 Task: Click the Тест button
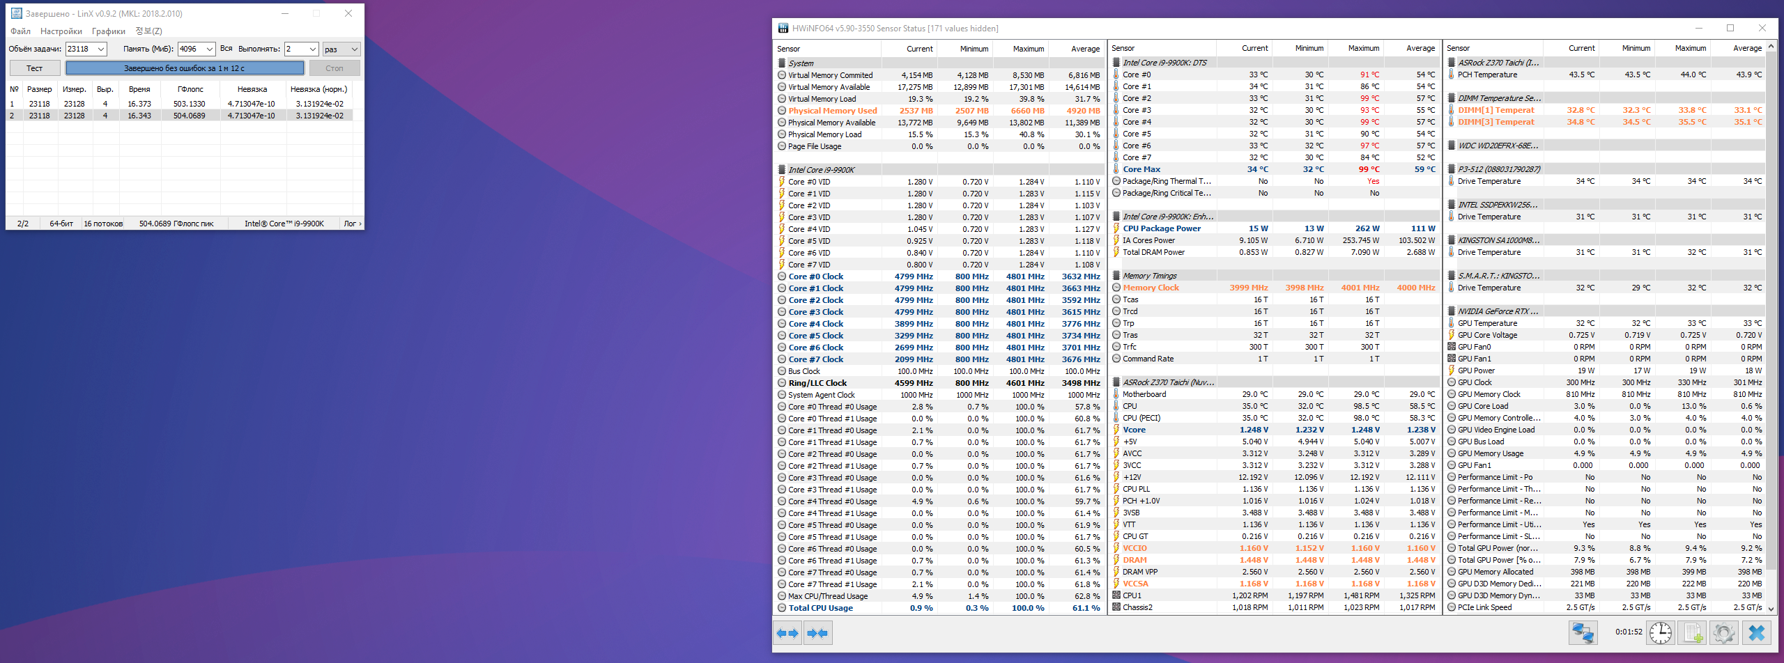35,68
